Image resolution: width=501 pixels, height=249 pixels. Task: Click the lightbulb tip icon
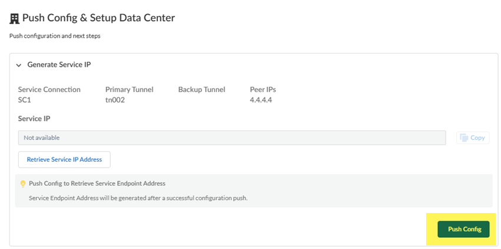[23, 184]
